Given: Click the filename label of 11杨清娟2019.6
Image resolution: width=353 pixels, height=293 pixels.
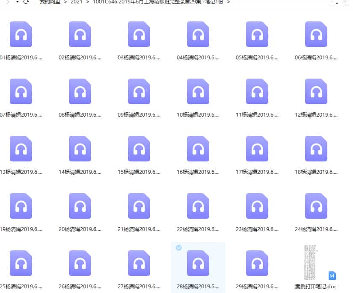Looking at the screenshot, I should [x=257, y=114].
